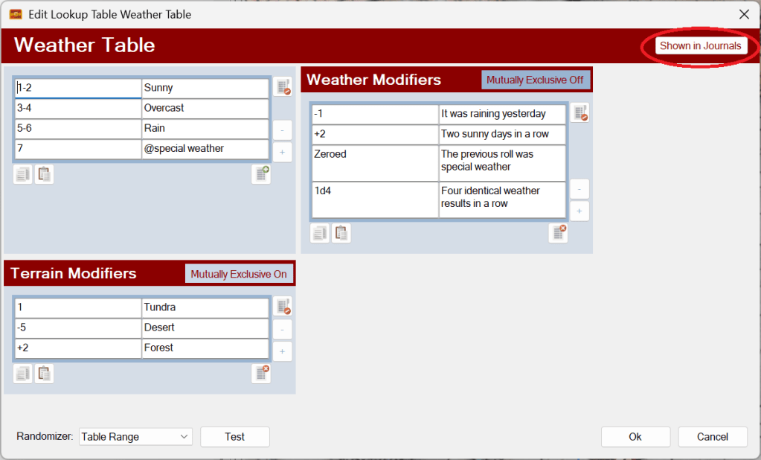761x460 pixels.
Task: Click the paste clipboard icon under Terrain Modifiers
Action: coord(45,374)
